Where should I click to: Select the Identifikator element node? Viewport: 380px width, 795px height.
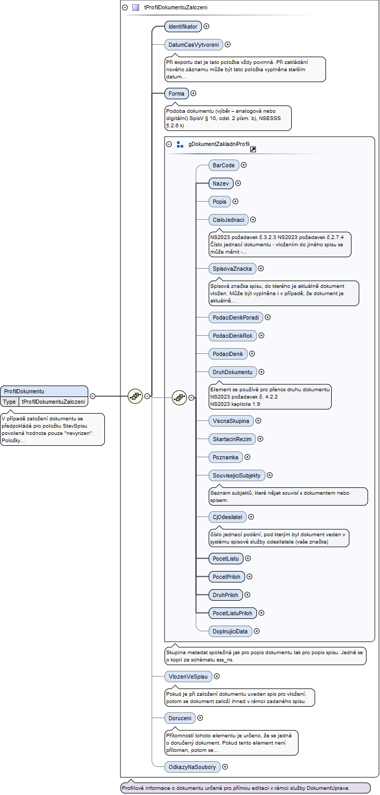coord(183,26)
